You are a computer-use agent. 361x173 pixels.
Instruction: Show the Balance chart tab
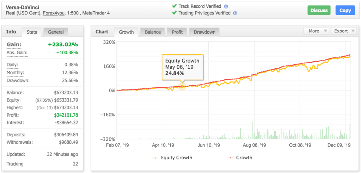click(x=153, y=32)
